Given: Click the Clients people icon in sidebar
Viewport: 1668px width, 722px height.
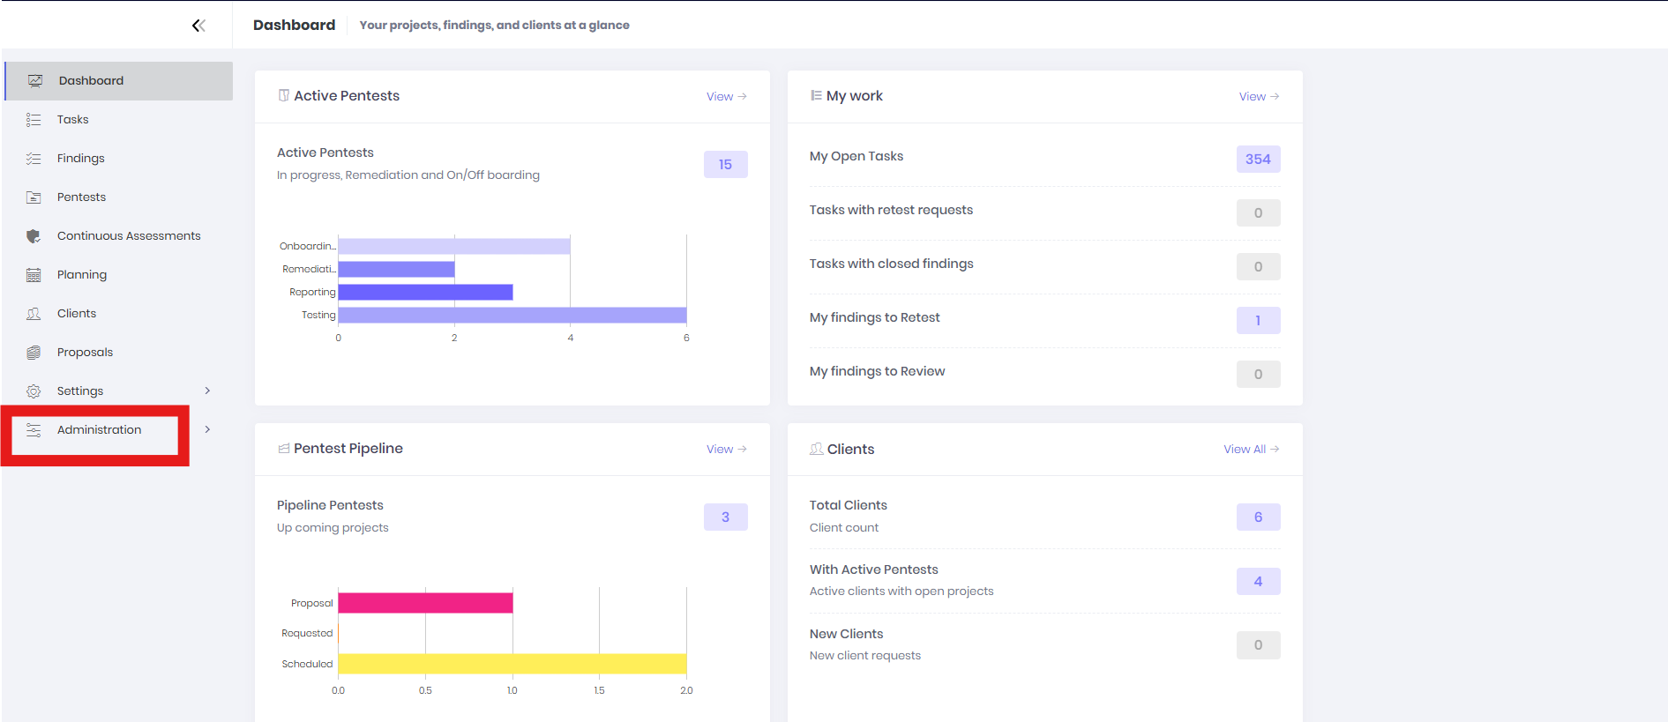Looking at the screenshot, I should [34, 314].
